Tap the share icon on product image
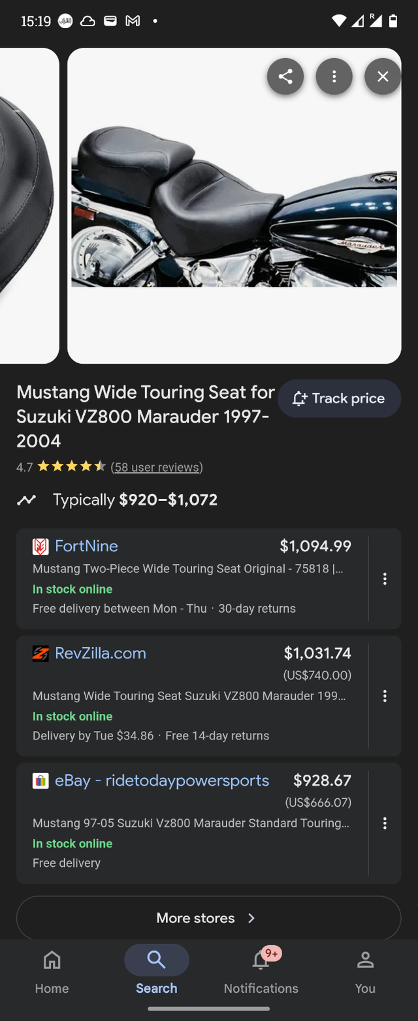 285,76
